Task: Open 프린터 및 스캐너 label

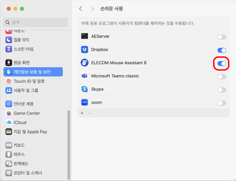Action: coord(28,173)
